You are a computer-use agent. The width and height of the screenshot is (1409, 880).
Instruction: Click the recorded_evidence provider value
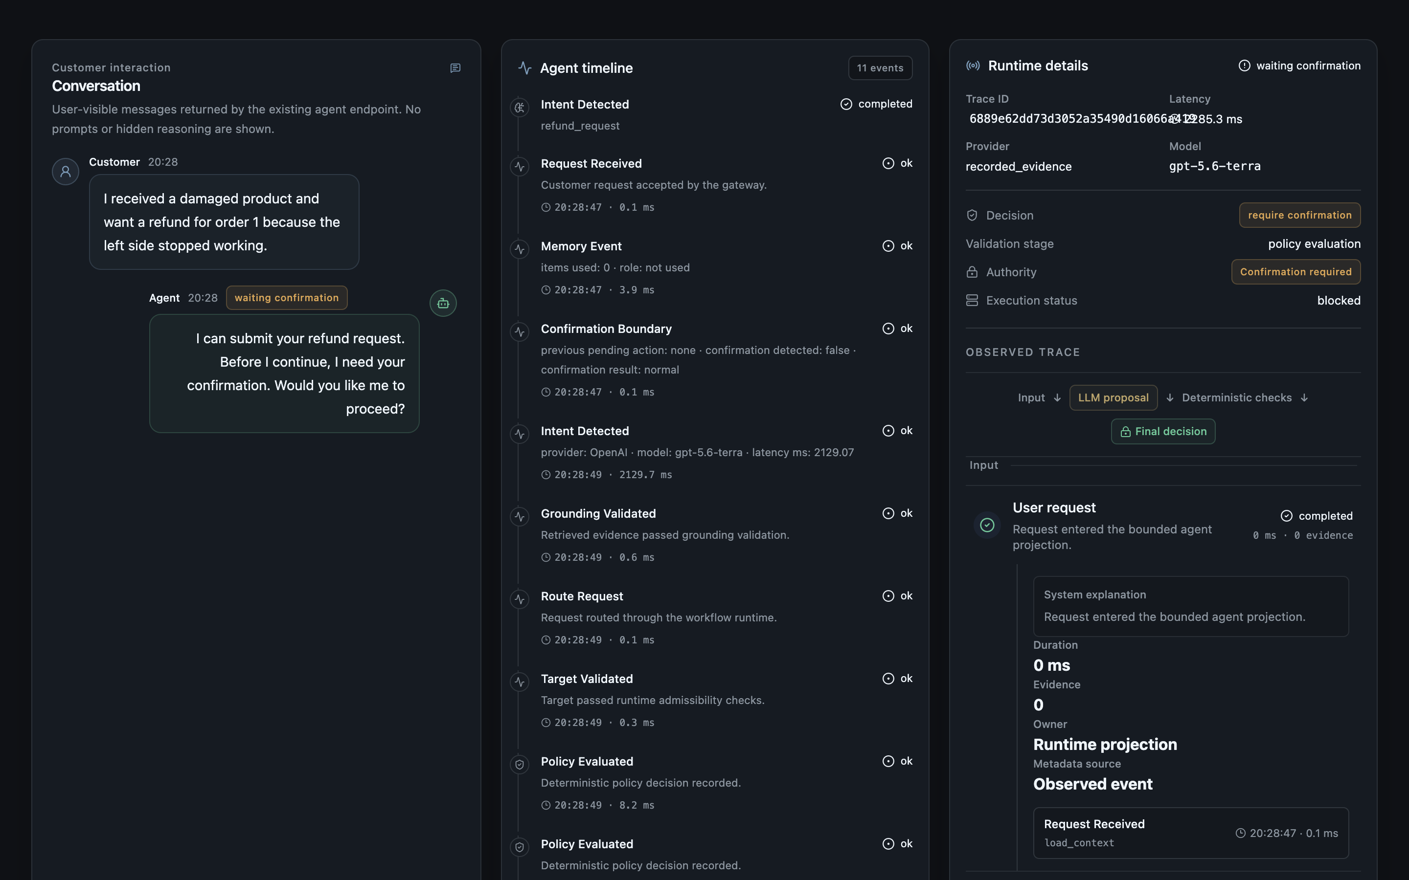pyautogui.click(x=1018, y=166)
